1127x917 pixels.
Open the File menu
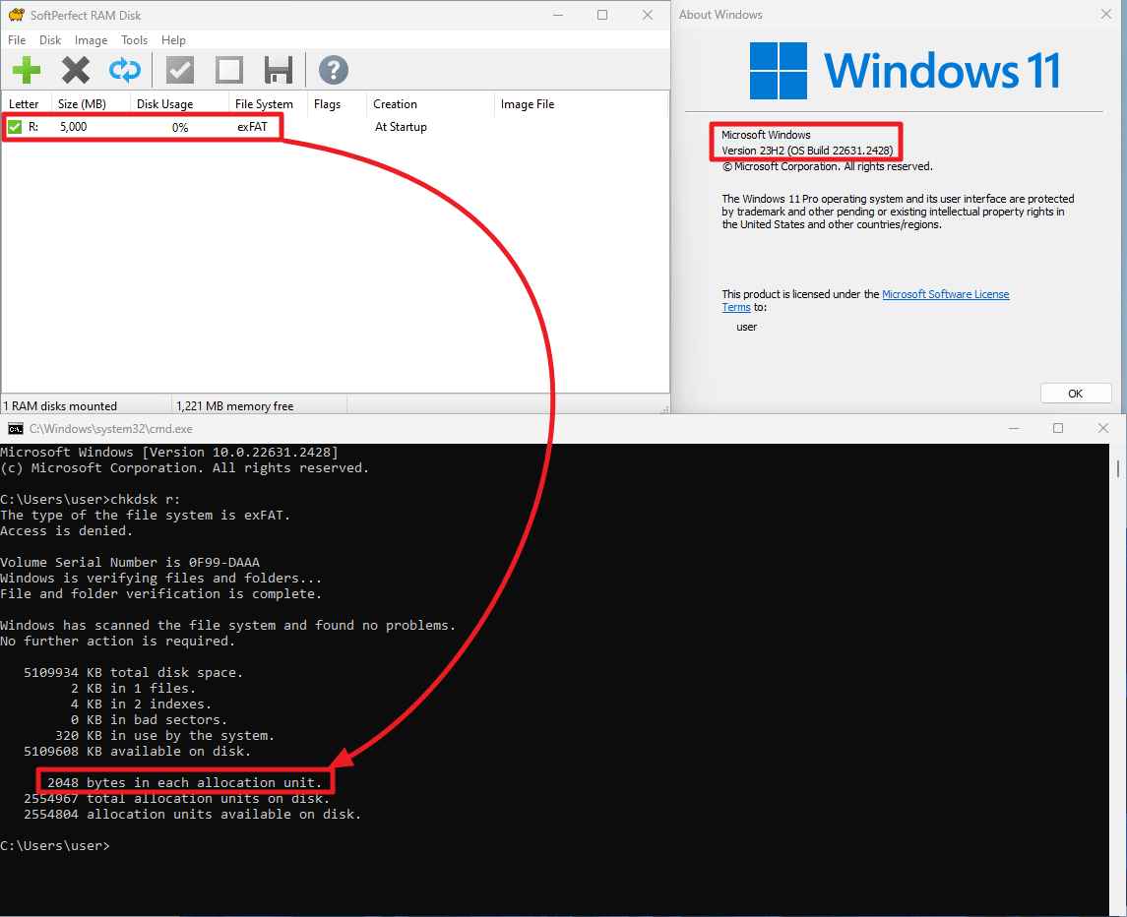click(x=17, y=40)
